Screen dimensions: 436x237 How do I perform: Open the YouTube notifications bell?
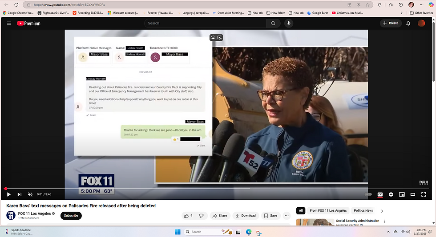tap(408, 24)
